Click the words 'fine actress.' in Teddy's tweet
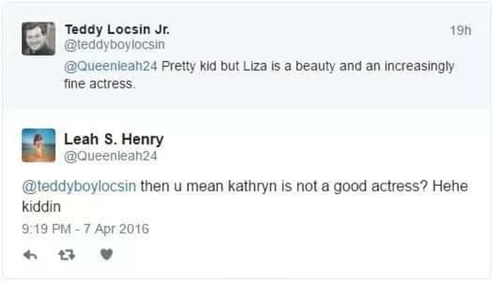The height and width of the screenshot is (281, 493). (99, 84)
